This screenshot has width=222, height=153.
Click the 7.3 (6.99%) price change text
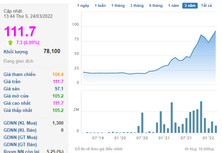(28, 42)
